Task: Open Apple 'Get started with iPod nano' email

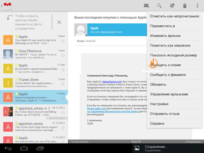Action: [x=34, y=139]
